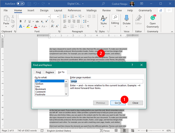Expand the font name dropdown

pos(49,17)
